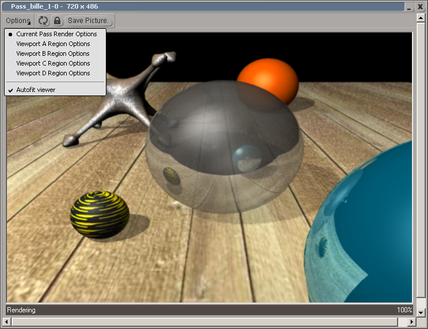Click the Rendering status text
This screenshot has width=428, height=329.
pyautogui.click(x=21, y=310)
